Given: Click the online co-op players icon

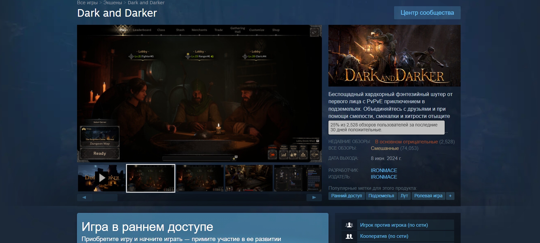Looking at the screenshot, I should click(349, 236).
